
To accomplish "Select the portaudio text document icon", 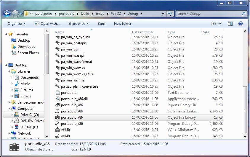I will coord(57,92).
